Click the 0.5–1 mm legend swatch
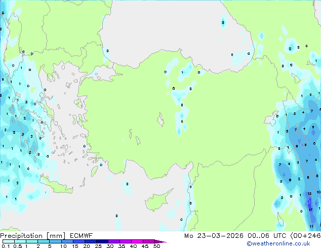321x248 pixels. (20, 241)
